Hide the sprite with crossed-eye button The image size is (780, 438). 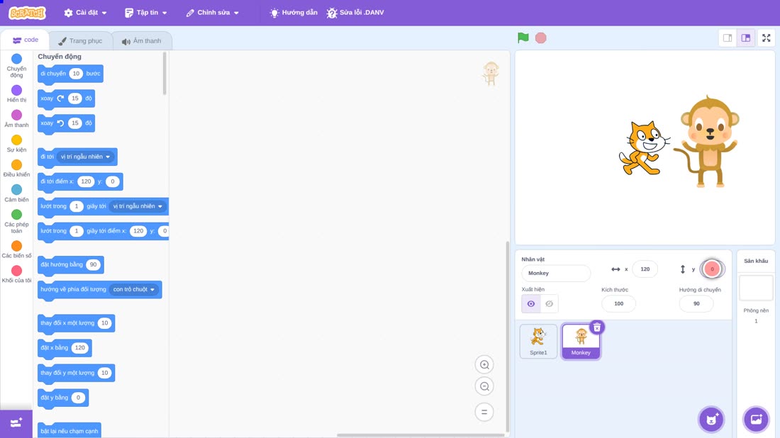click(x=549, y=304)
